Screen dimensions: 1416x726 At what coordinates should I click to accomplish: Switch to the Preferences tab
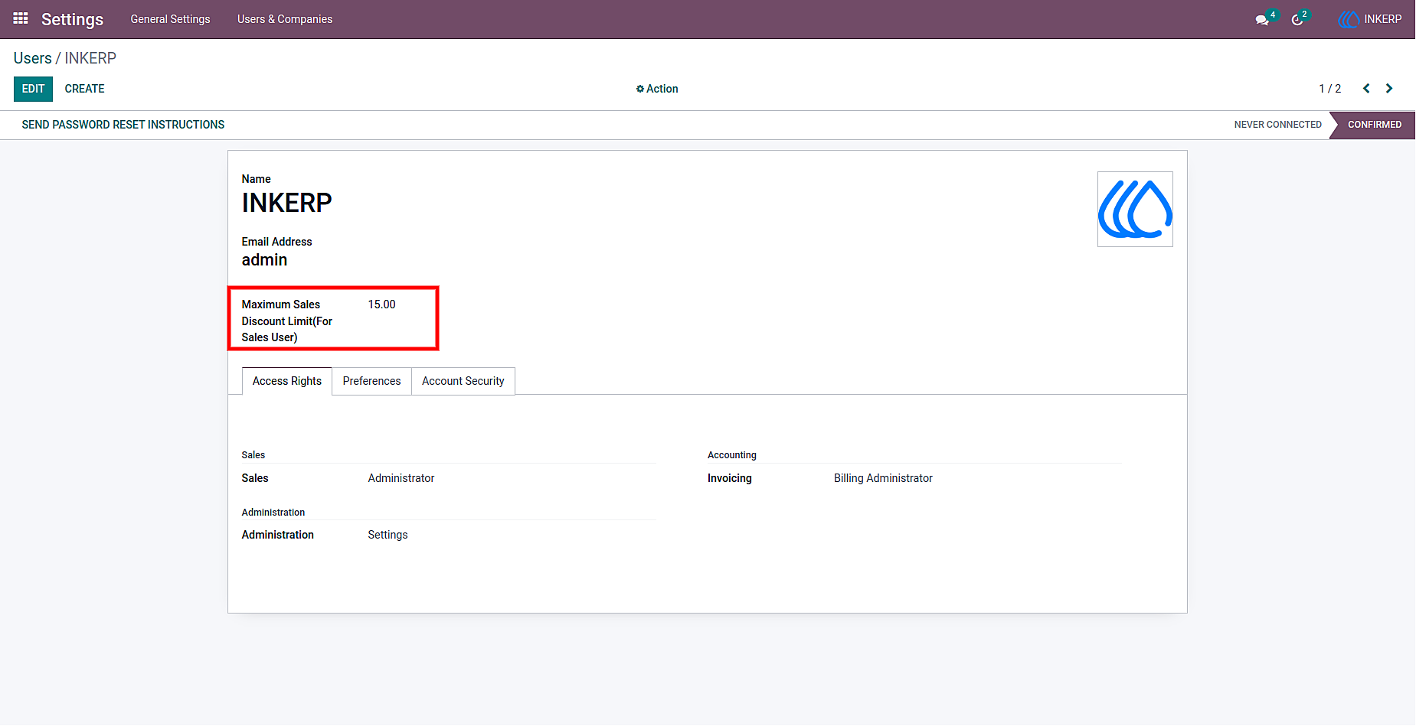[371, 381]
